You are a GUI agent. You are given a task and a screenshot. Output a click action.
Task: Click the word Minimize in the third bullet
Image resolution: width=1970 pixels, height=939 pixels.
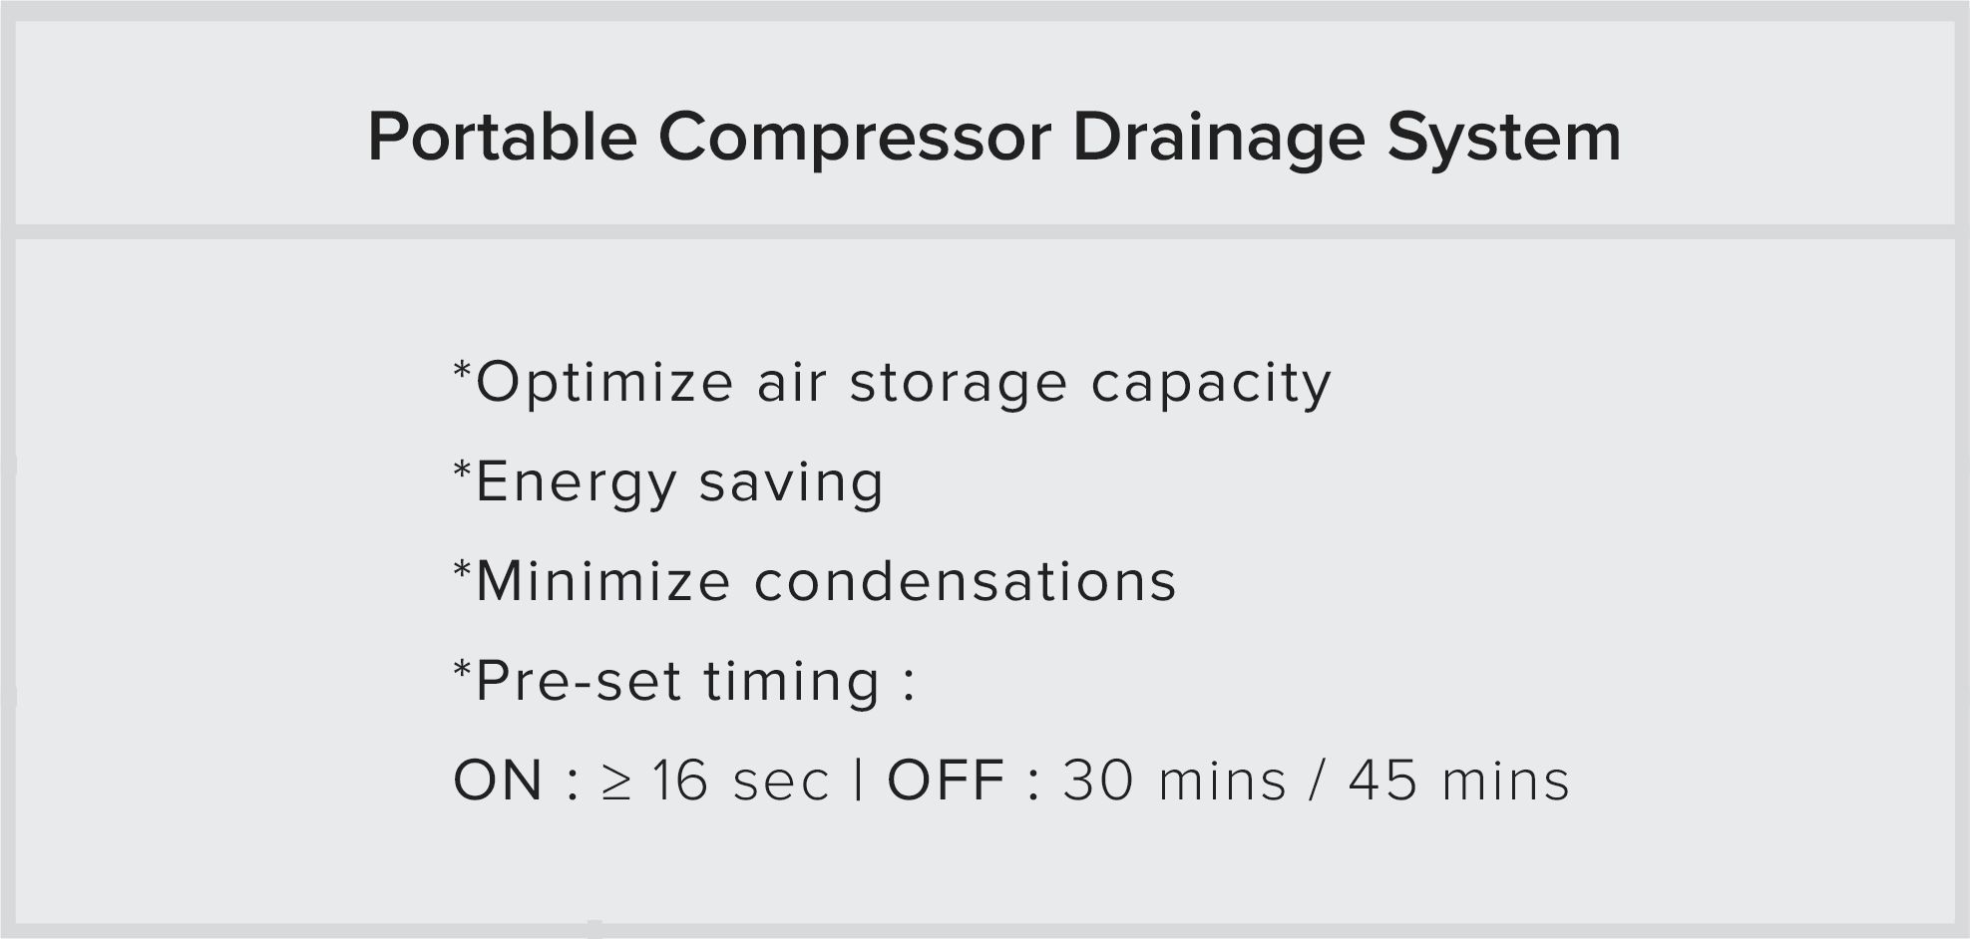click(603, 581)
